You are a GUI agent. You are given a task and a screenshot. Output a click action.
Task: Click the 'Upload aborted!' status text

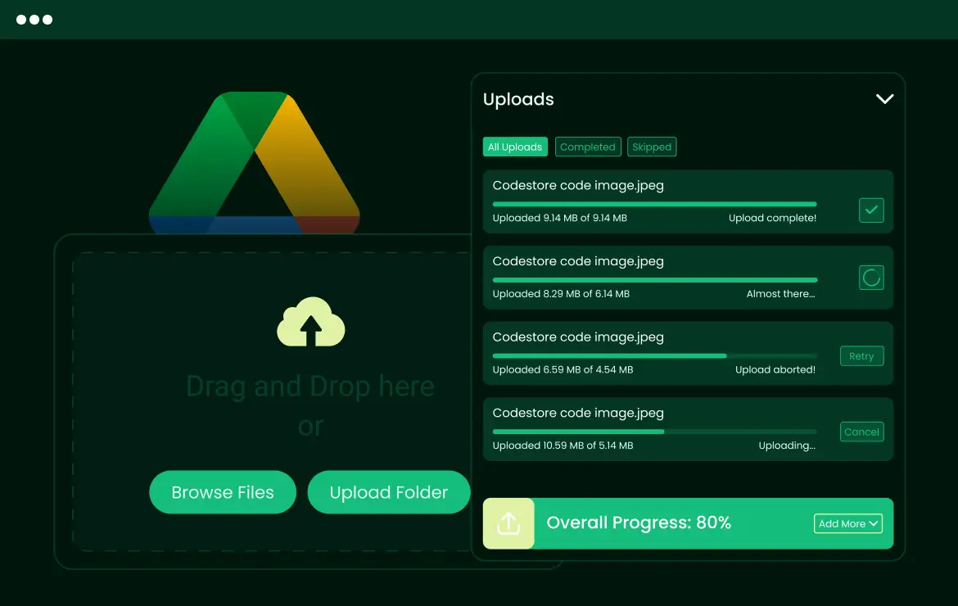(775, 369)
